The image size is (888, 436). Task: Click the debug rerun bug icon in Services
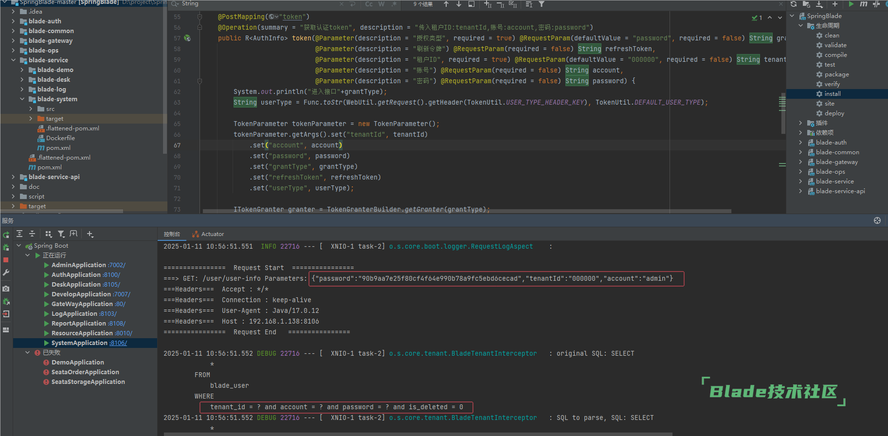click(x=6, y=247)
